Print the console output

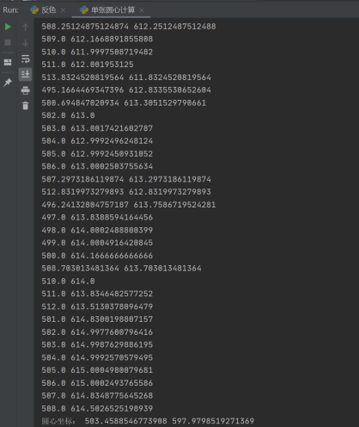[x=25, y=90]
